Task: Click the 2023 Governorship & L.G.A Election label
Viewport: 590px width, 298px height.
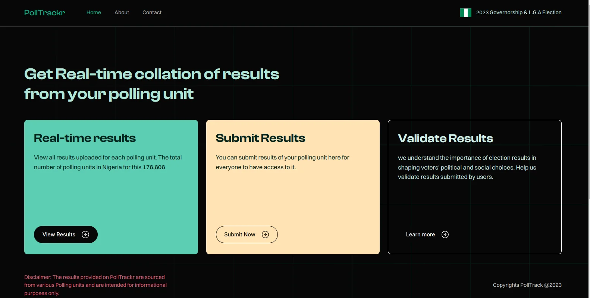Action: point(518,12)
